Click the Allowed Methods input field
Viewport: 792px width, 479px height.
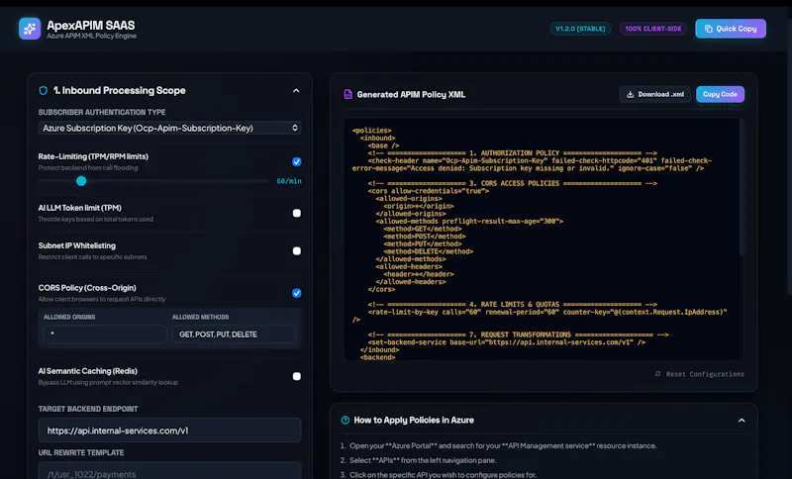click(x=234, y=335)
